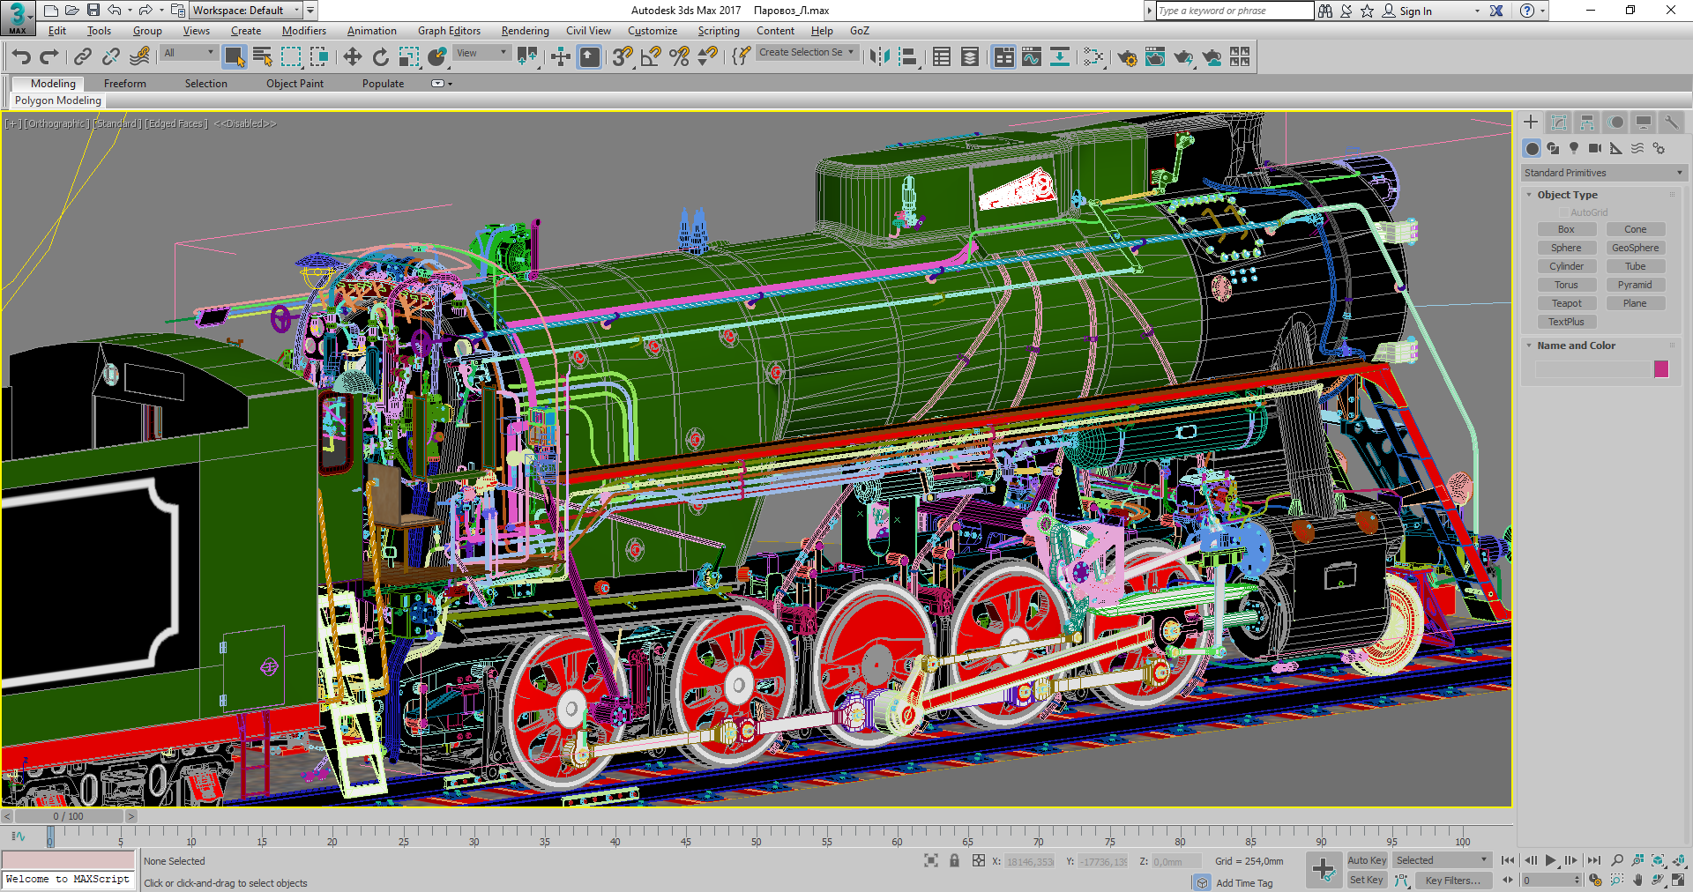Toggle Angle Snap
Screen dimensions: 1693x892
pyautogui.click(x=651, y=57)
